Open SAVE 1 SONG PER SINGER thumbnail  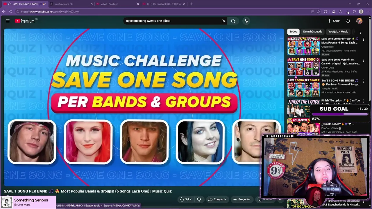coord(303,88)
